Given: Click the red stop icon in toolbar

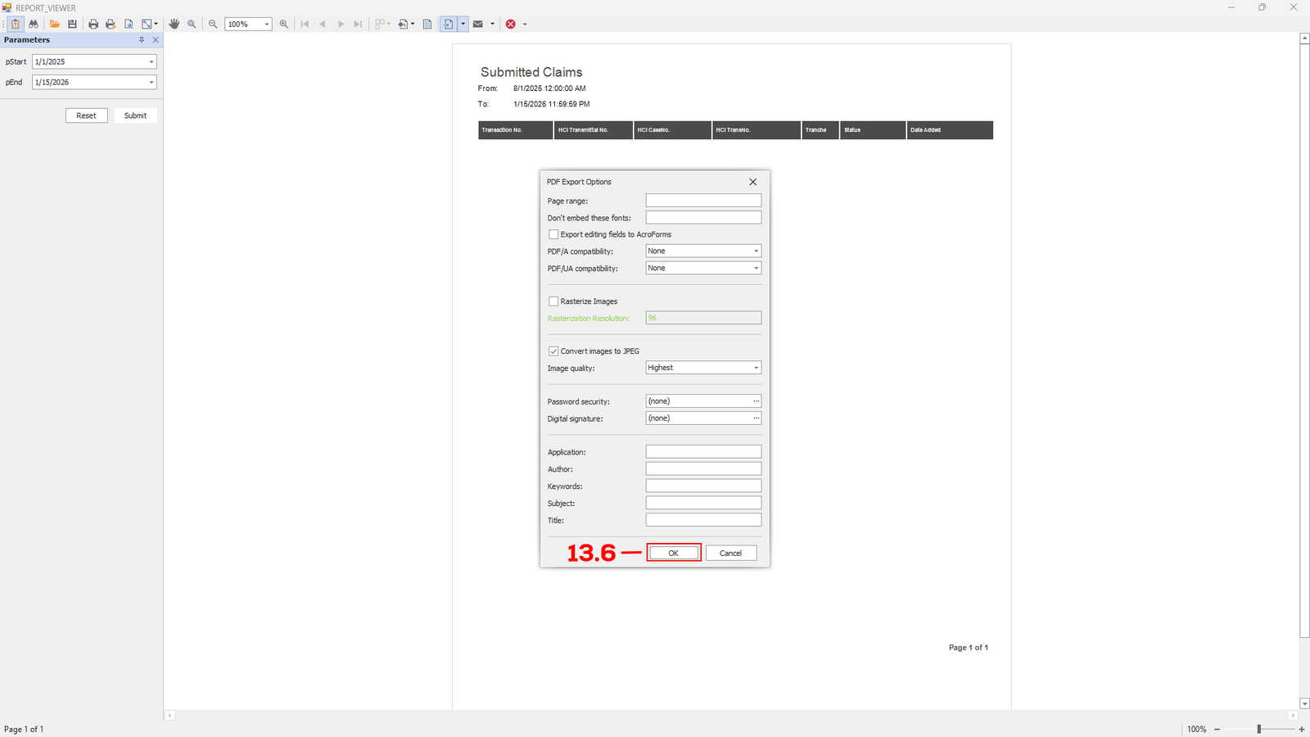Looking at the screenshot, I should coord(511,25).
